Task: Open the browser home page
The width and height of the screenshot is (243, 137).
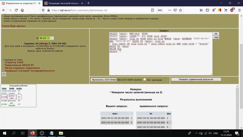Action: coord(22,10)
